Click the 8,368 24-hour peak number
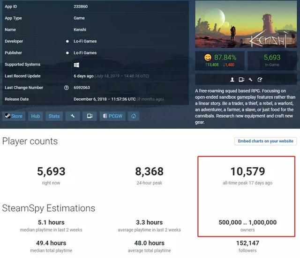 (x=150, y=171)
